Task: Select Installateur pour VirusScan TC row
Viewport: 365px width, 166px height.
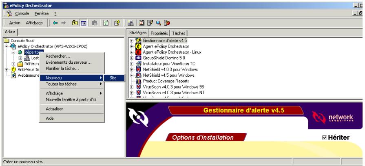Action: 169,64
